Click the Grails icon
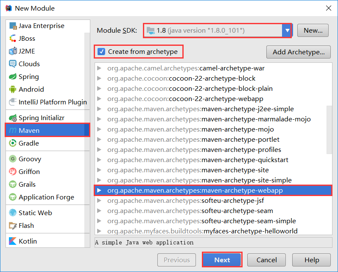This screenshot has width=338, height=272. [x=13, y=185]
